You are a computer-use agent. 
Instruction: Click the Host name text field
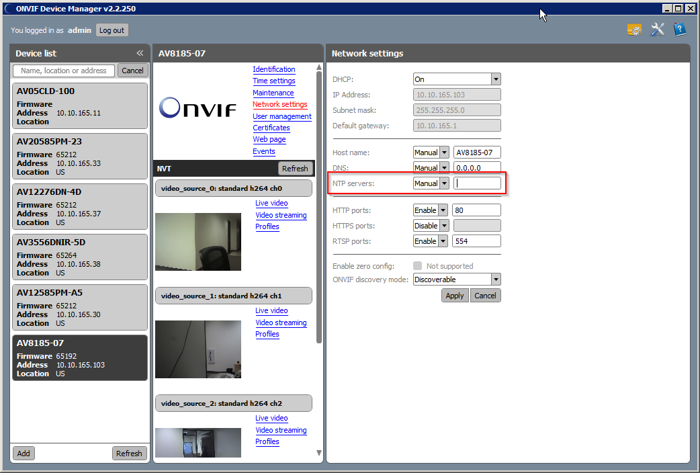pos(477,153)
